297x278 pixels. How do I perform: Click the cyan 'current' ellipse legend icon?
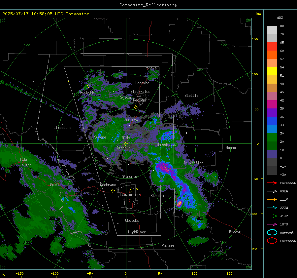[x=272, y=232]
